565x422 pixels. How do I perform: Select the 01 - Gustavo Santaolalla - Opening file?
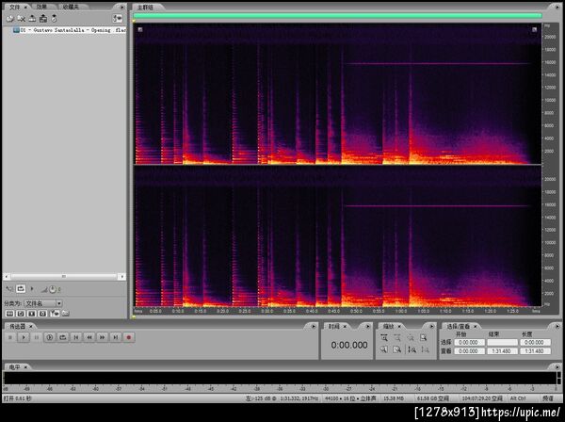[x=69, y=30]
